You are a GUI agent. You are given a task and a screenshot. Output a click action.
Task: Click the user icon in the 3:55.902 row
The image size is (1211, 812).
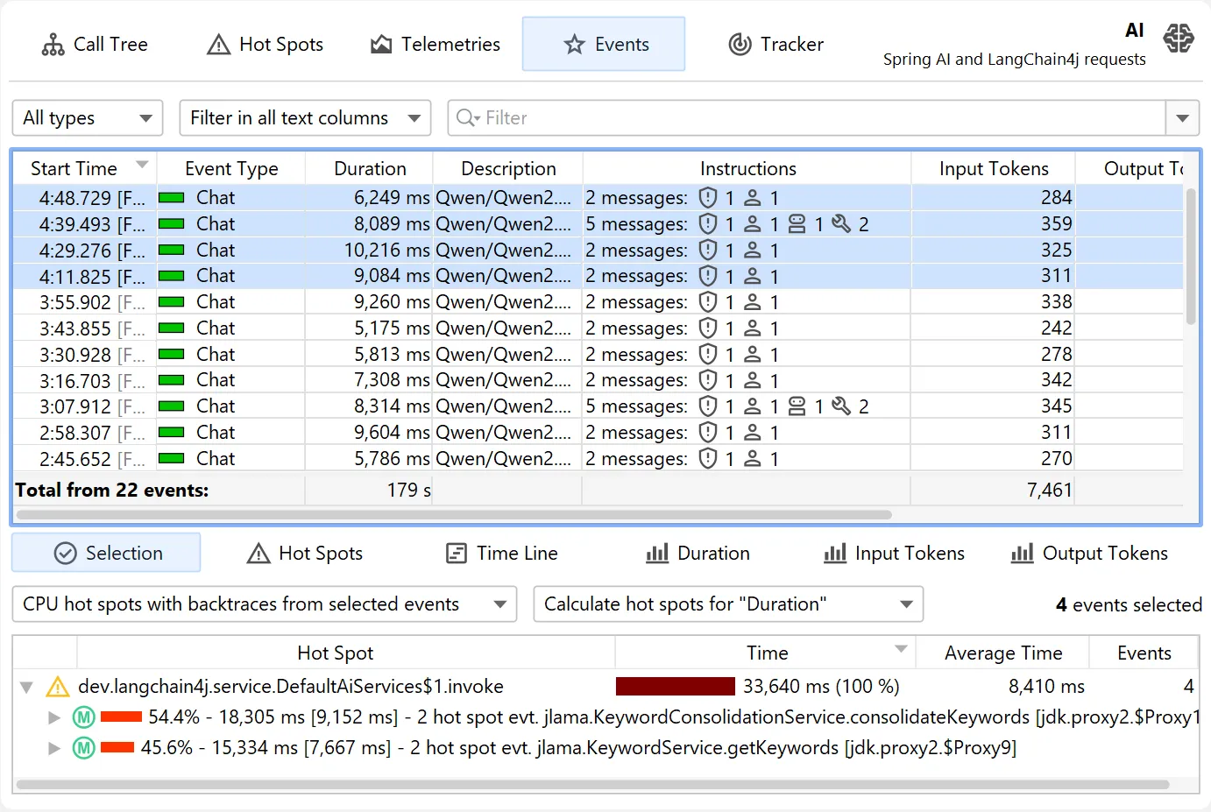tap(752, 302)
